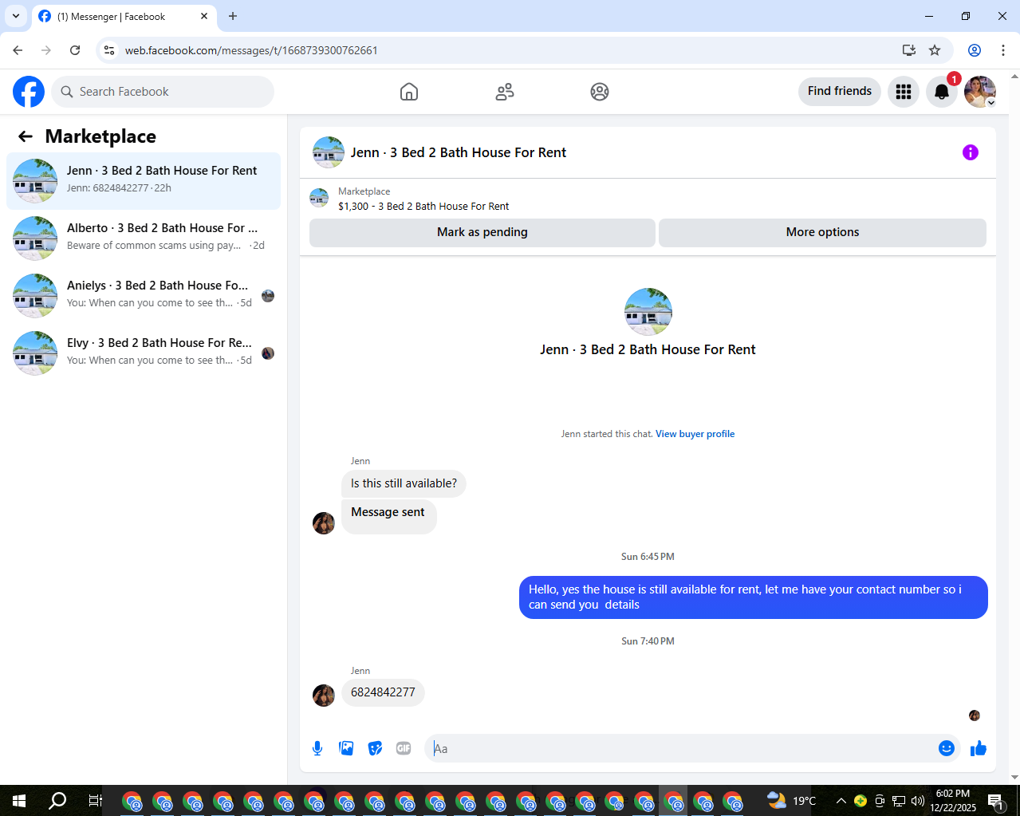Click the Alberto conversation listing thumbnail
The width and height of the screenshot is (1020, 816).
(35, 238)
